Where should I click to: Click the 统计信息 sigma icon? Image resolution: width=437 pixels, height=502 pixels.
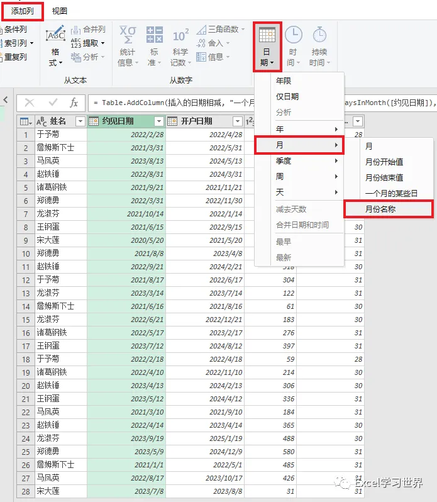[x=128, y=35]
